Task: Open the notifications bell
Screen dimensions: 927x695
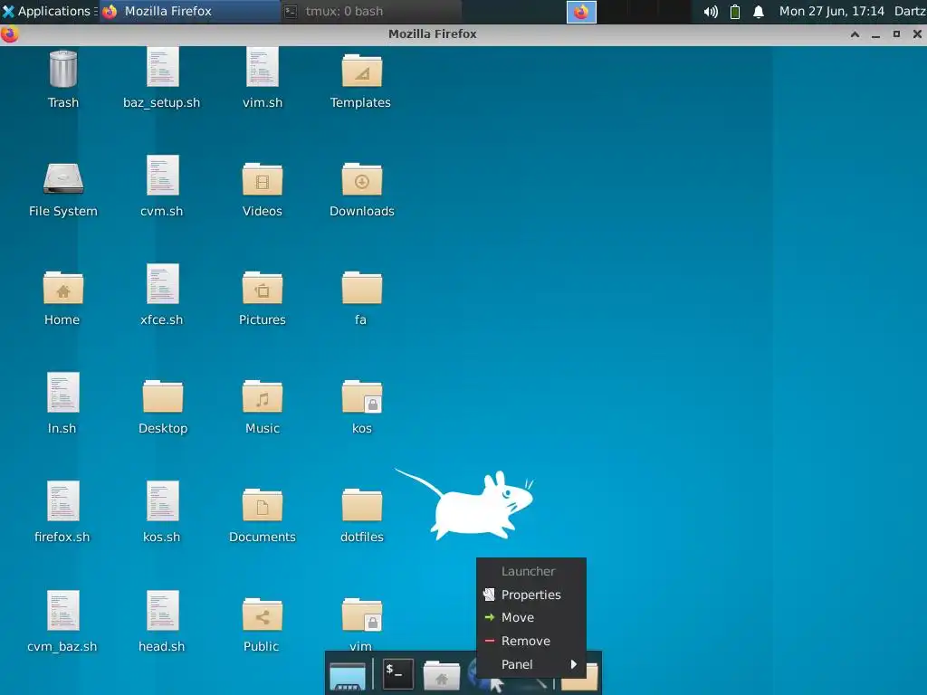Action: coord(759,12)
